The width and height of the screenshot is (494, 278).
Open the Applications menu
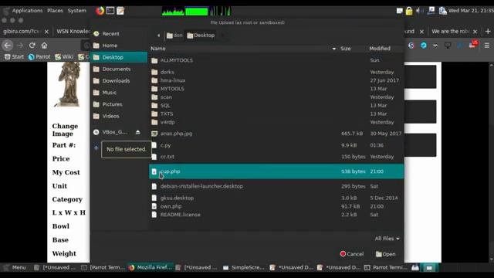click(27, 11)
